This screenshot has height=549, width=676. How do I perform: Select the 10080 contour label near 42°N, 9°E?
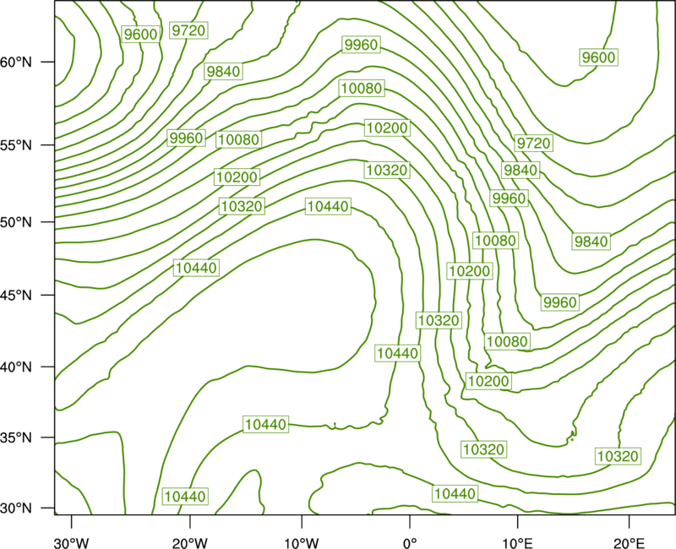pos(508,342)
